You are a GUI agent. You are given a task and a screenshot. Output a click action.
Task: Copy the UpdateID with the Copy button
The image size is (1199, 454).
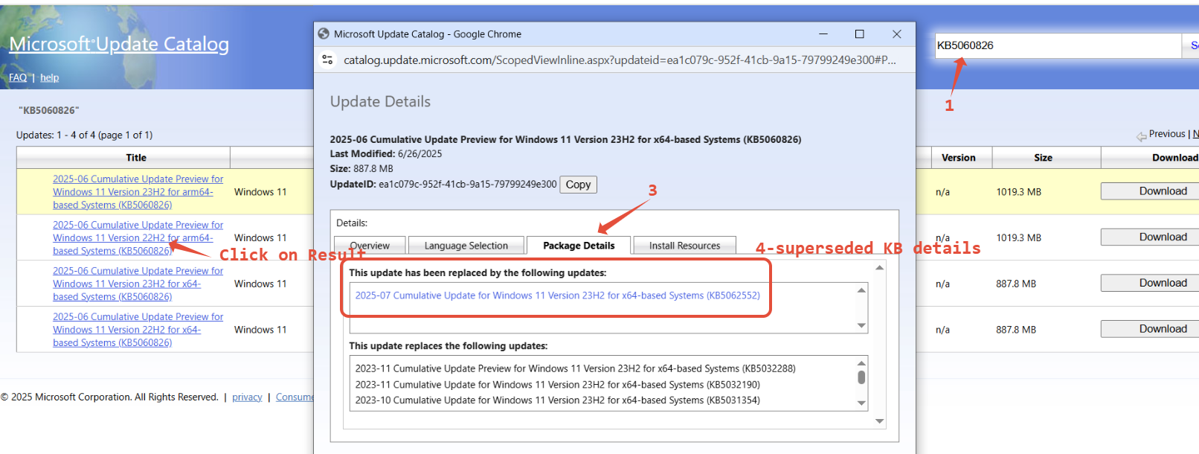tap(578, 185)
